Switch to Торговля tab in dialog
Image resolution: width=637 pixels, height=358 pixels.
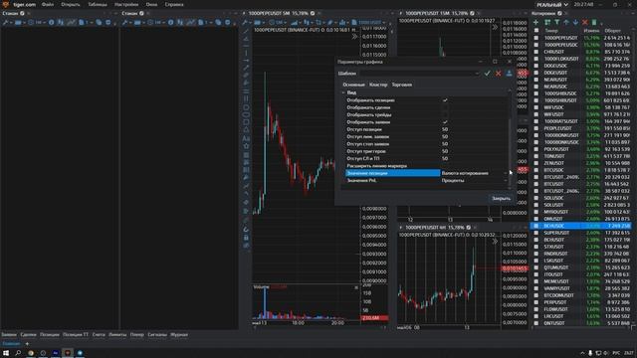click(x=402, y=85)
